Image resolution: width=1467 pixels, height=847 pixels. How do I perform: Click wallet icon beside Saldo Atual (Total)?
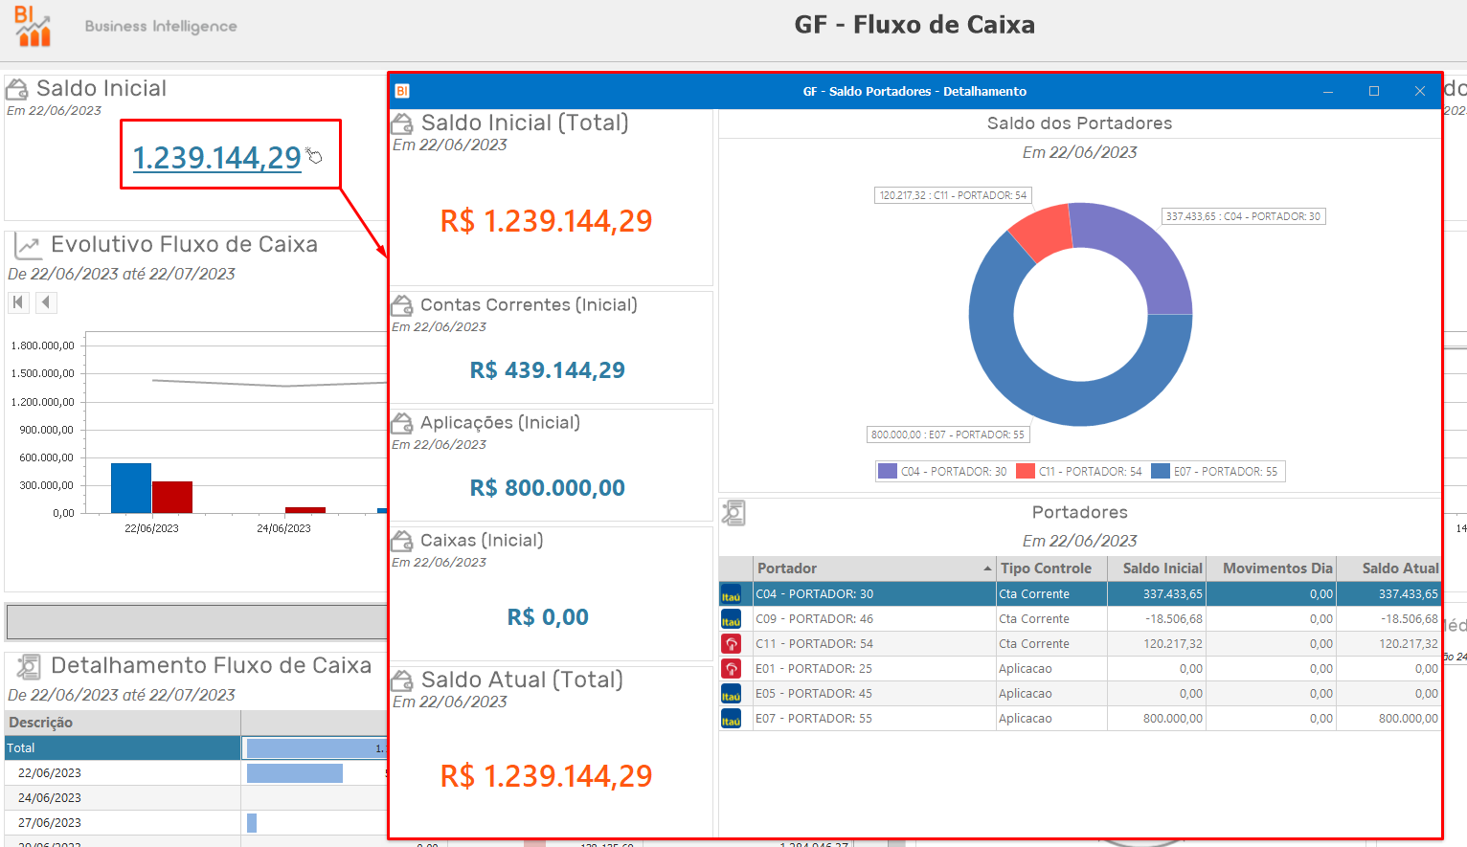(x=403, y=680)
